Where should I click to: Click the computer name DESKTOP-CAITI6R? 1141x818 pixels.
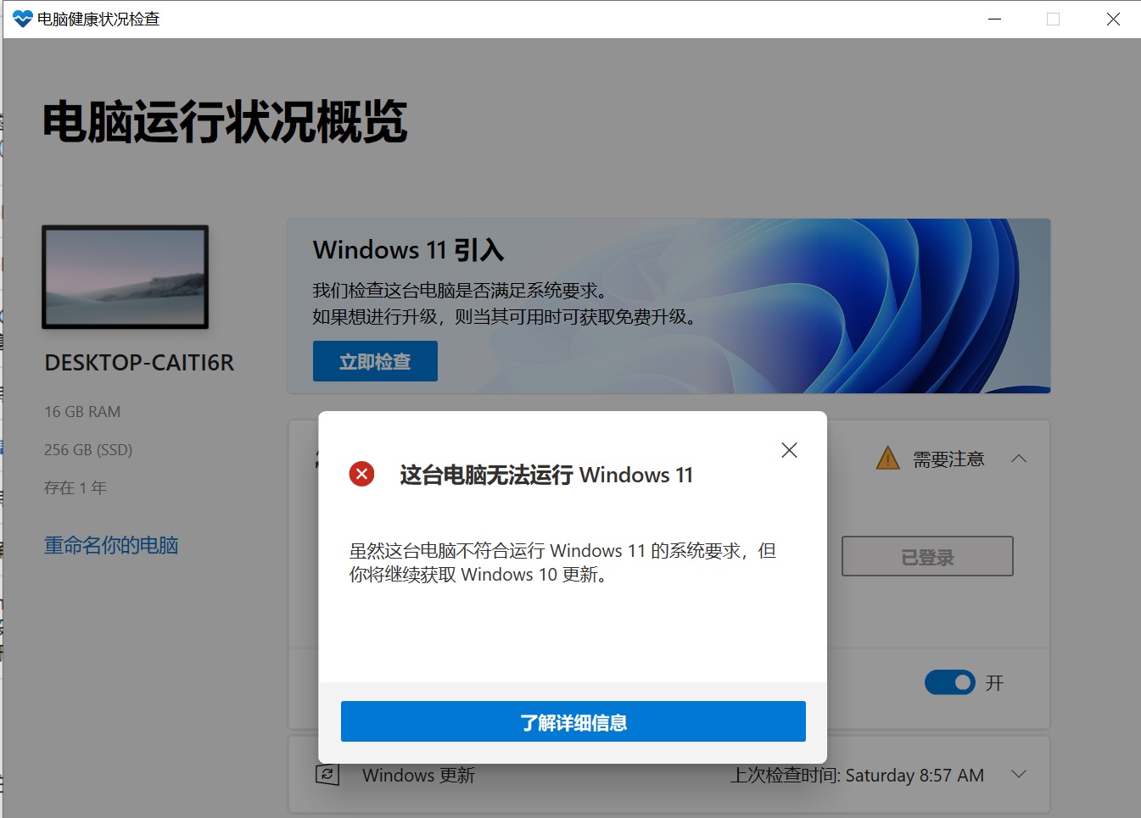138,363
